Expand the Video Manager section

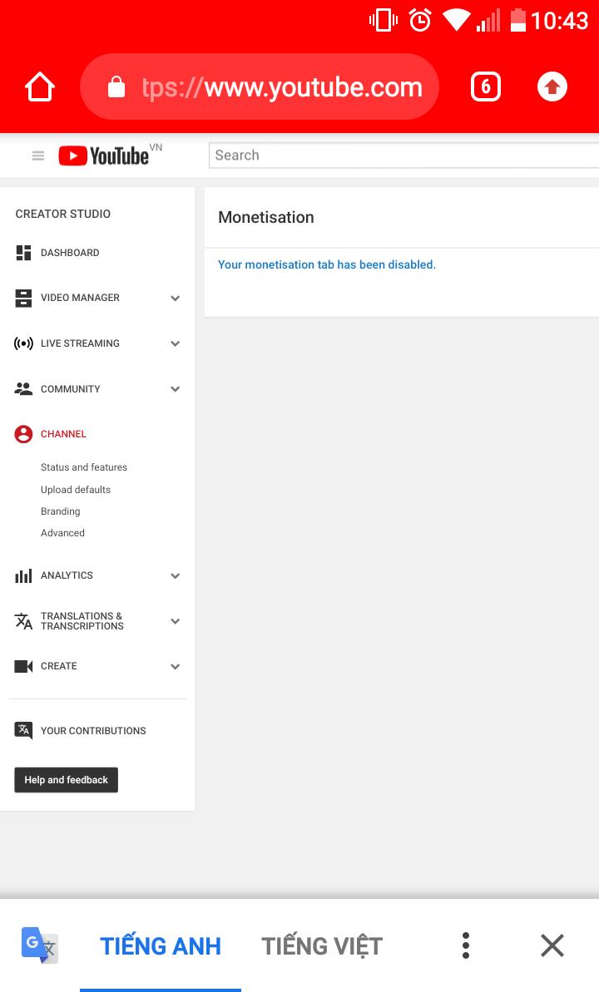coord(176,298)
